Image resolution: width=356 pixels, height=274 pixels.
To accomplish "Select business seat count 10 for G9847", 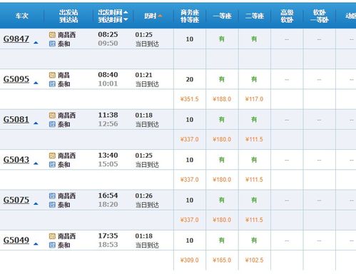I will pyautogui.click(x=190, y=39).
